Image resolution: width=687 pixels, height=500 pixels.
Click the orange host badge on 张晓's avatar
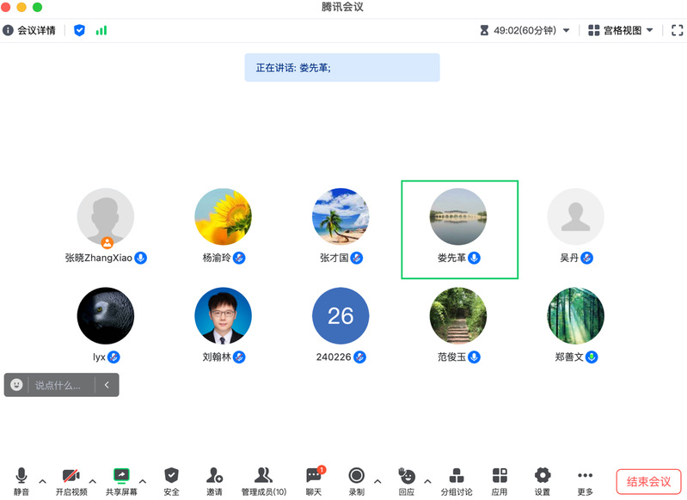point(107,242)
